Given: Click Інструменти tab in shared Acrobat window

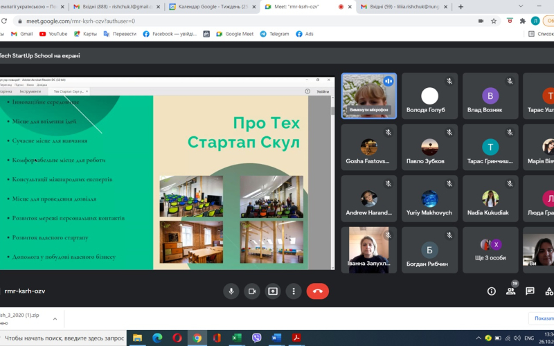Looking at the screenshot, I should (30, 91).
